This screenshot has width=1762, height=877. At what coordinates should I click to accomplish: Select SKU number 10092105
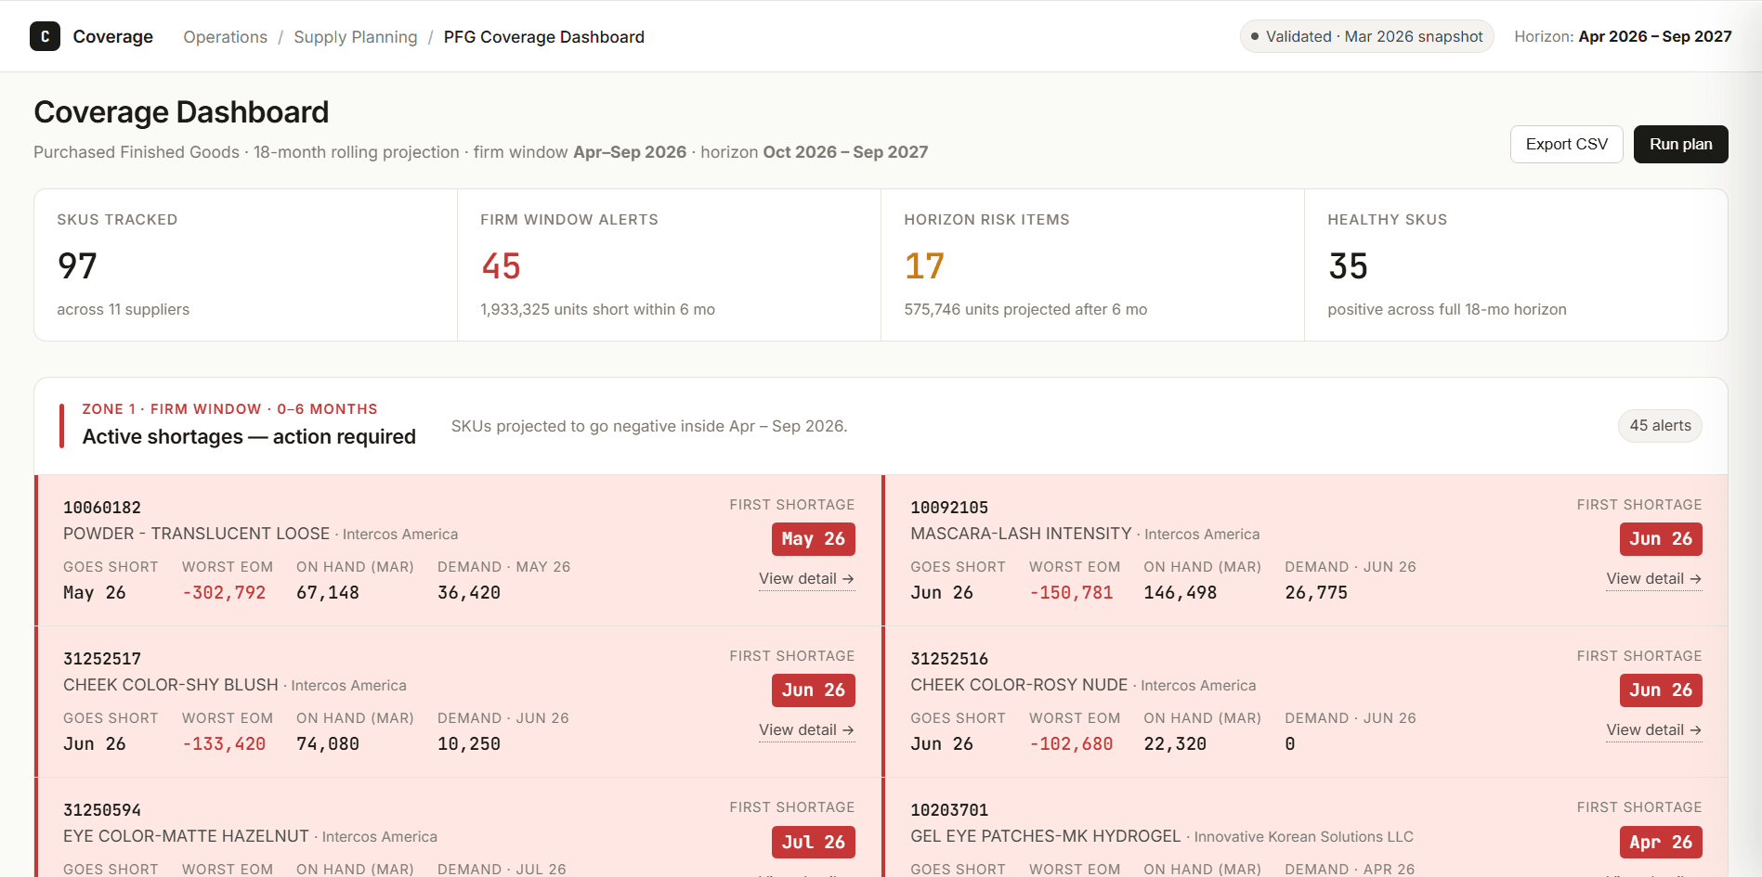click(949, 508)
